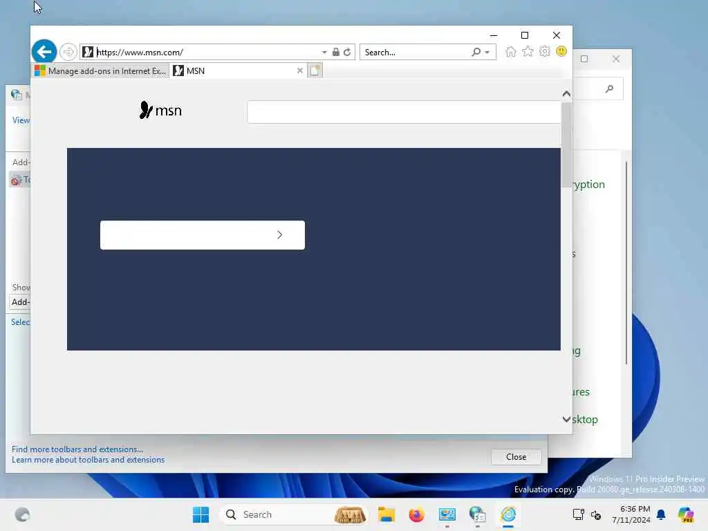Open the notifications bell in system tray
Viewport: 708px width, 531px height.
click(661, 514)
